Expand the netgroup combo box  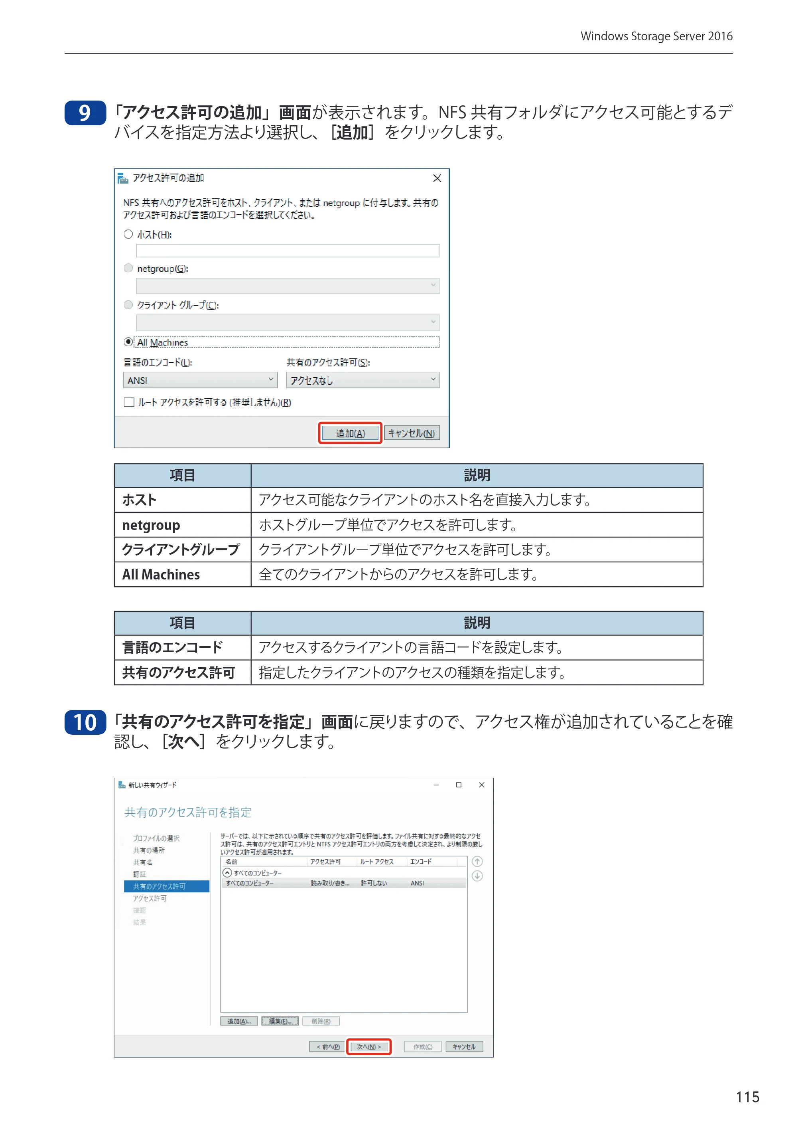(288, 286)
